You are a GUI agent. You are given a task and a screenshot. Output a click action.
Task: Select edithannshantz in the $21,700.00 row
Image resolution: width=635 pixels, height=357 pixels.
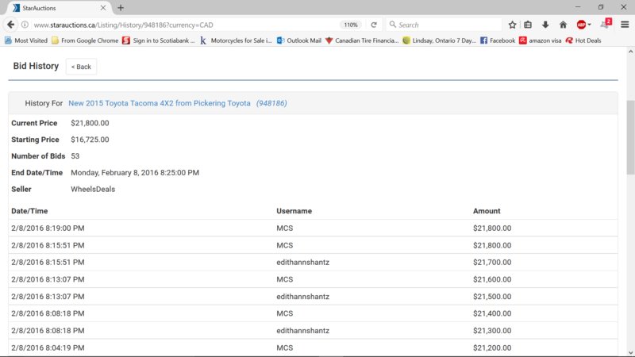pyautogui.click(x=303, y=263)
